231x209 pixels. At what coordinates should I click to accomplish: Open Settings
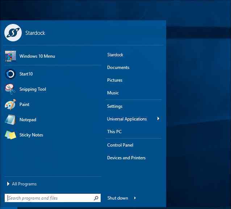(x=115, y=106)
